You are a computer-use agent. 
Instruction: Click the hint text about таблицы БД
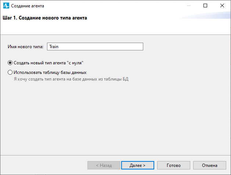[71, 79]
